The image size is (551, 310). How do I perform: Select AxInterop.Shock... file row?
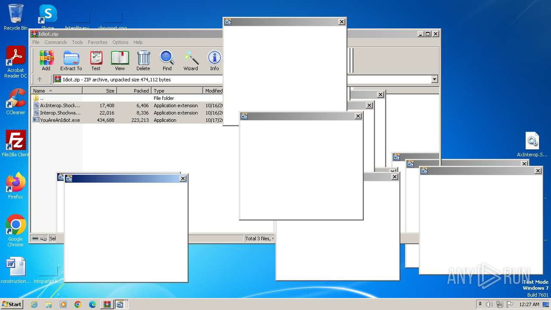pyautogui.click(x=127, y=105)
